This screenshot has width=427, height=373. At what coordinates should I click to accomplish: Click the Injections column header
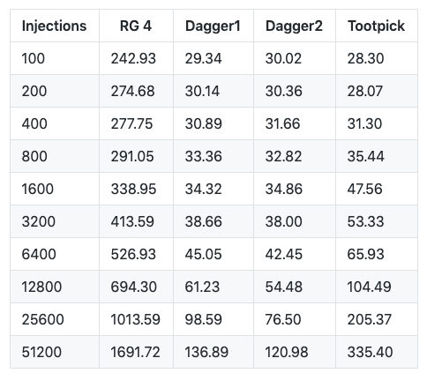55,26
